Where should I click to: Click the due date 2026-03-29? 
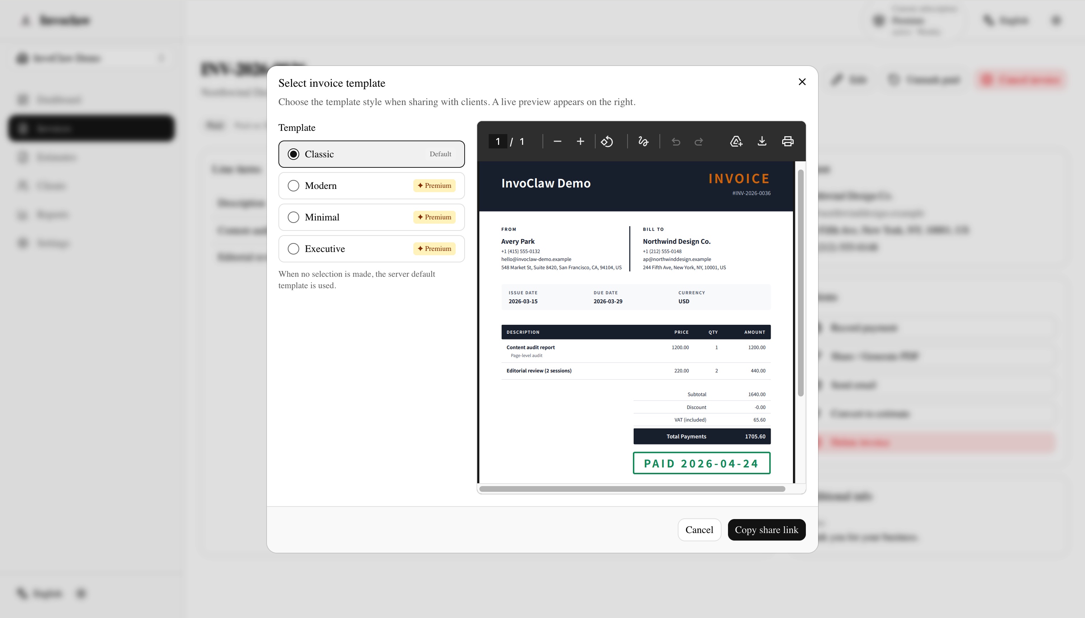[x=607, y=301]
